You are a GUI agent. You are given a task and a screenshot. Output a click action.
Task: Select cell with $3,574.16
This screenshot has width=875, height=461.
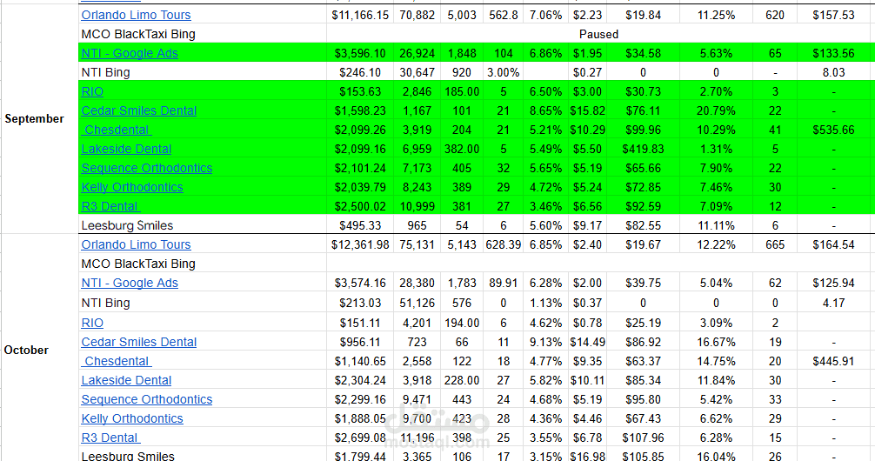[360, 283]
